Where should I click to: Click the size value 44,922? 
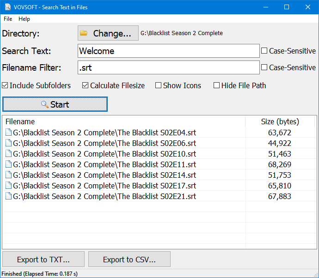(280, 143)
